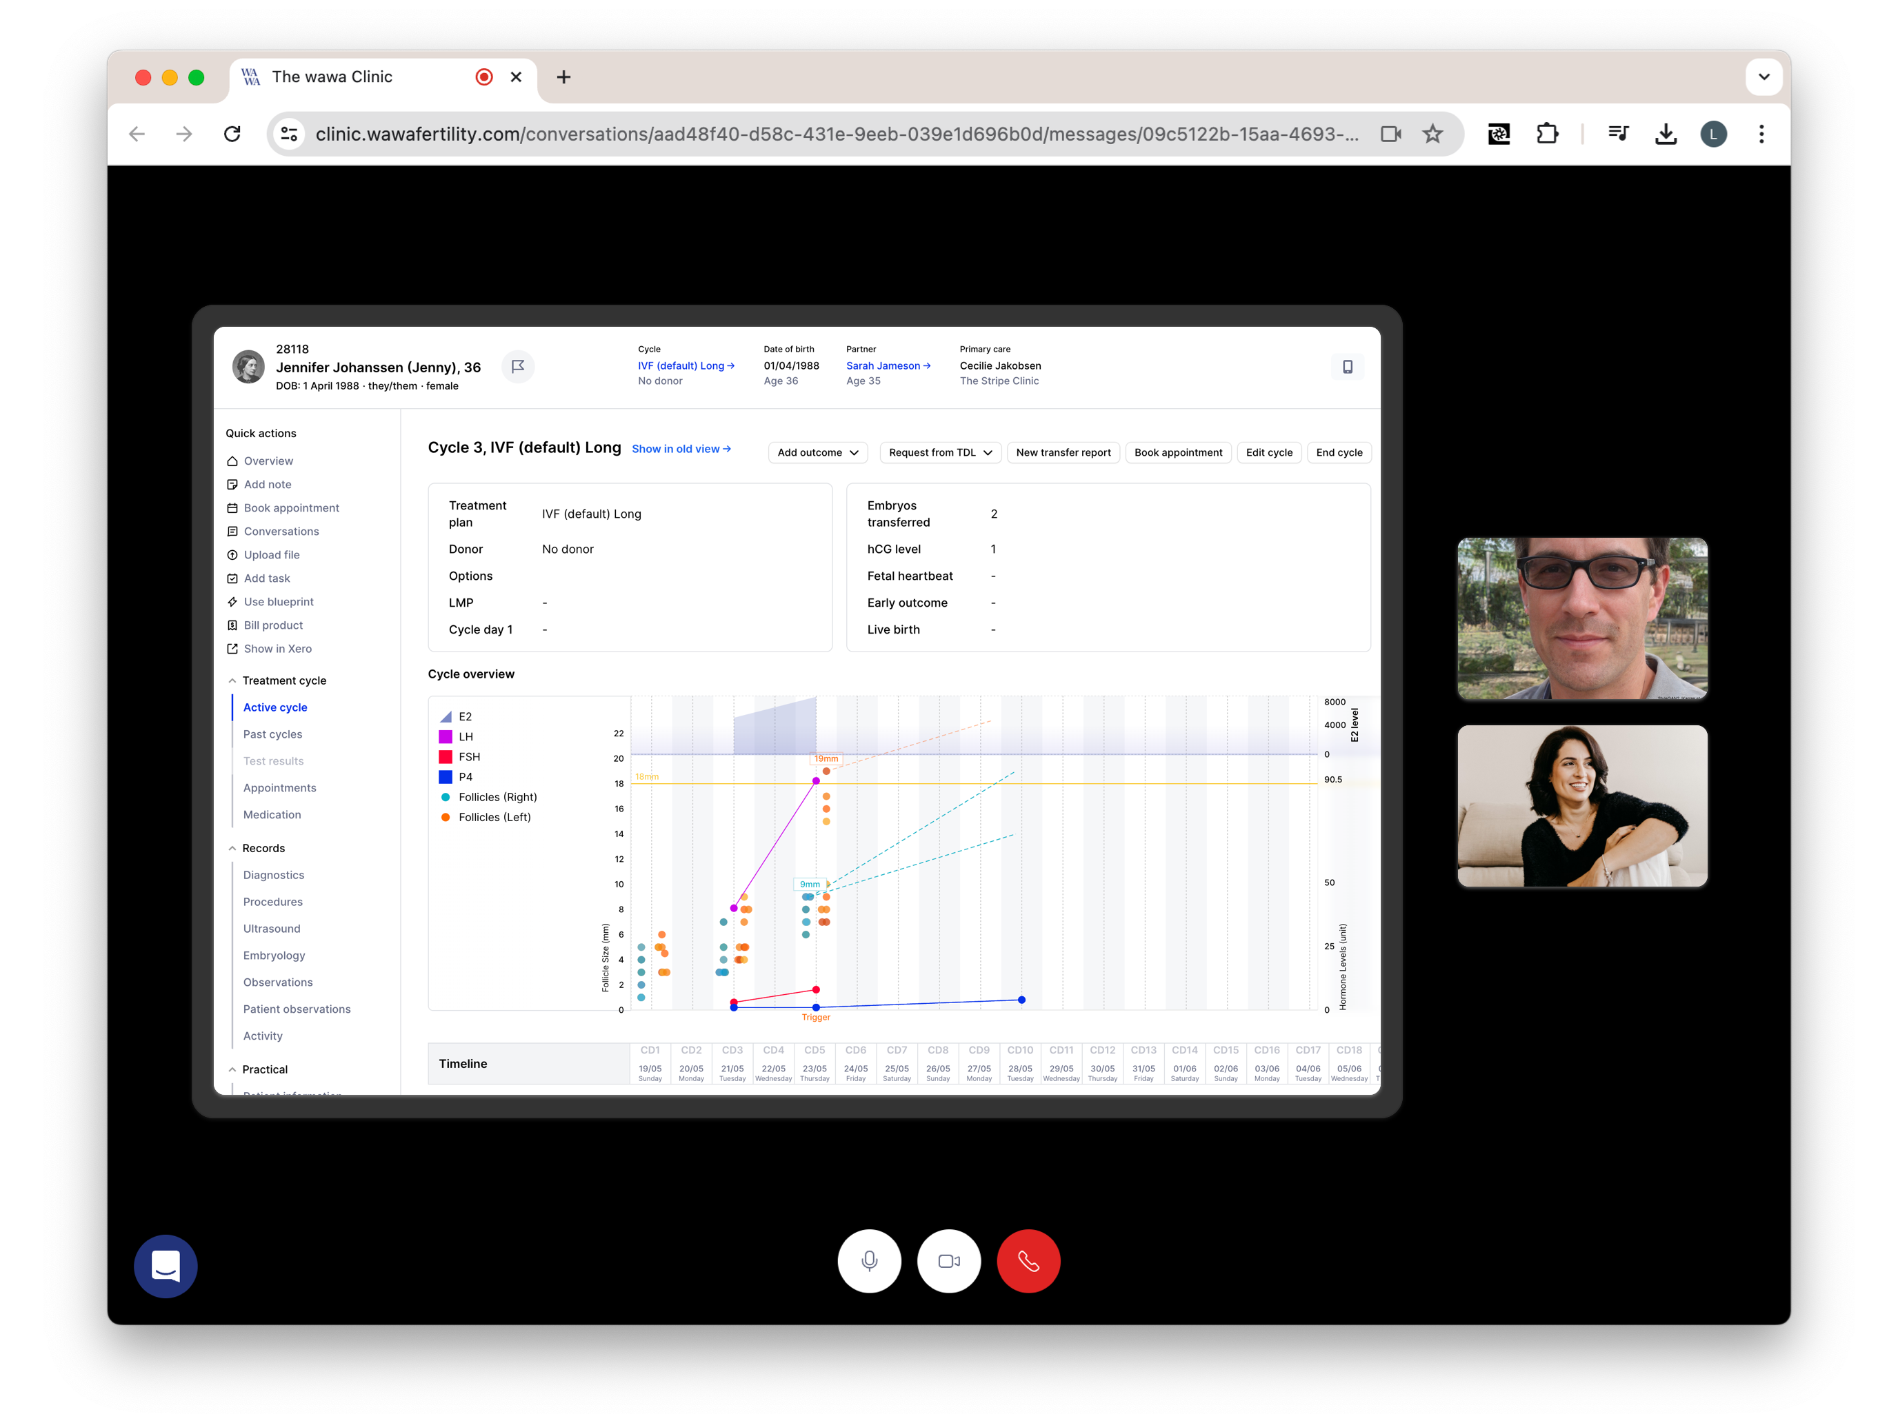Click the End cycle button

1337,453
